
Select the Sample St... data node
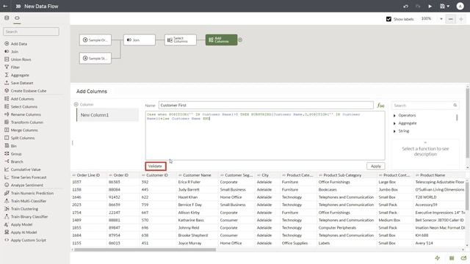tap(95, 58)
